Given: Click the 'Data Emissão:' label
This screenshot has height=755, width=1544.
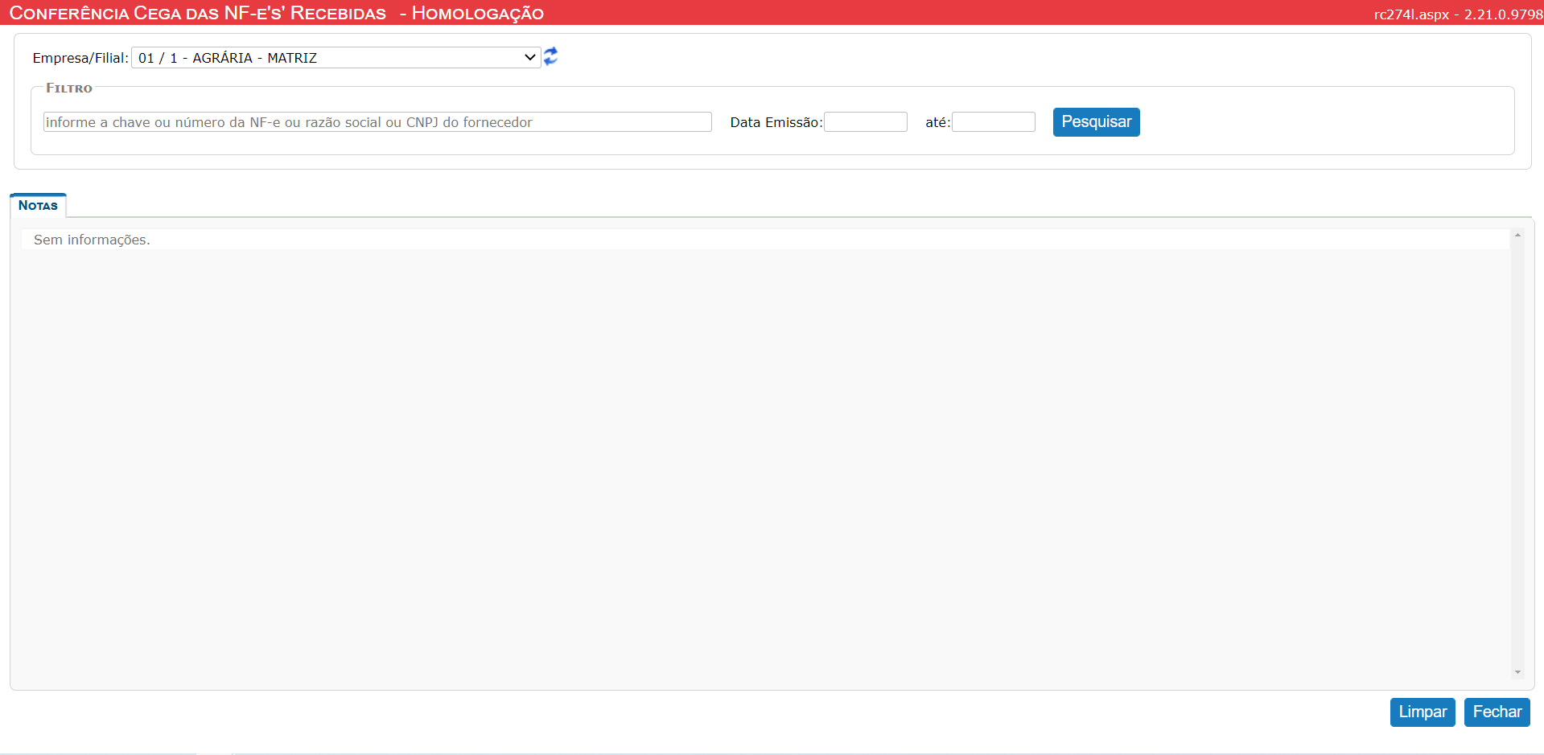Looking at the screenshot, I should (776, 122).
